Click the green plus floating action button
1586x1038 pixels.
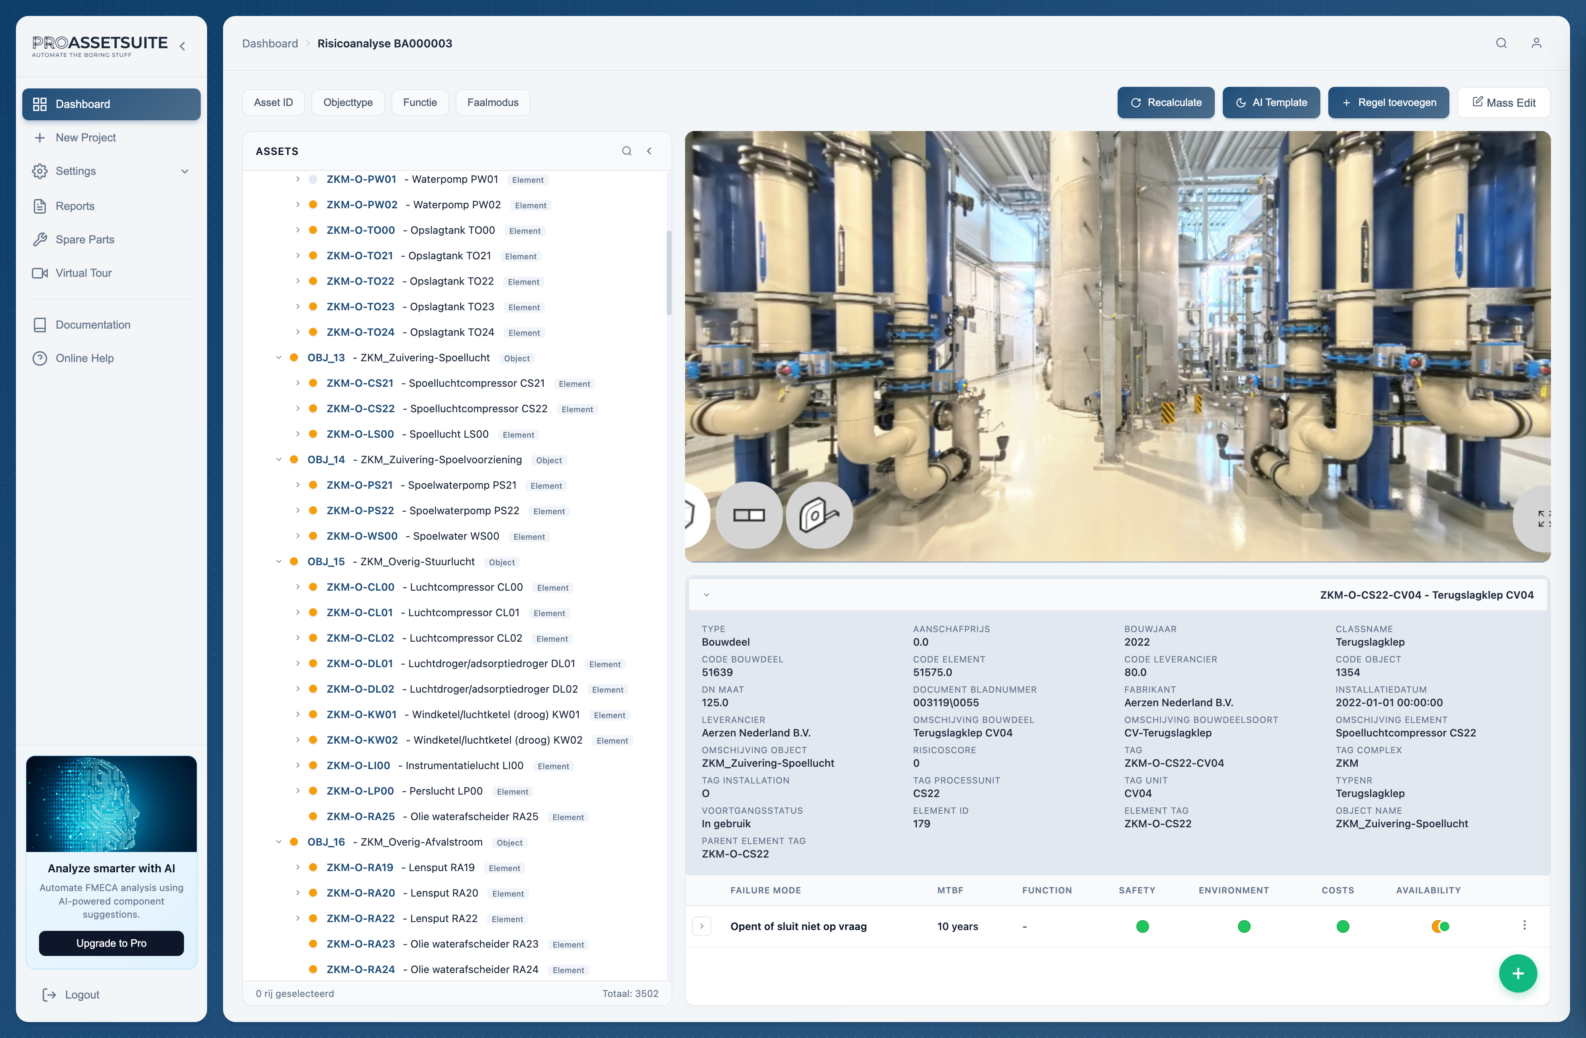(1518, 973)
